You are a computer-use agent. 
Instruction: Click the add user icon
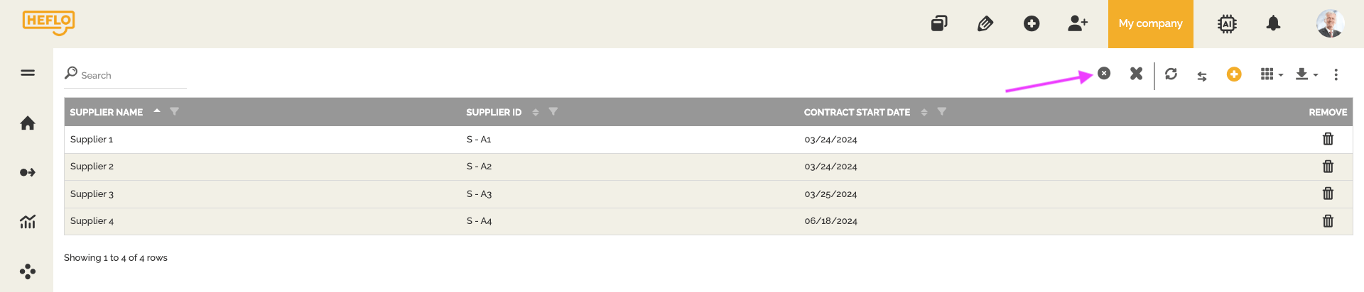(1077, 24)
